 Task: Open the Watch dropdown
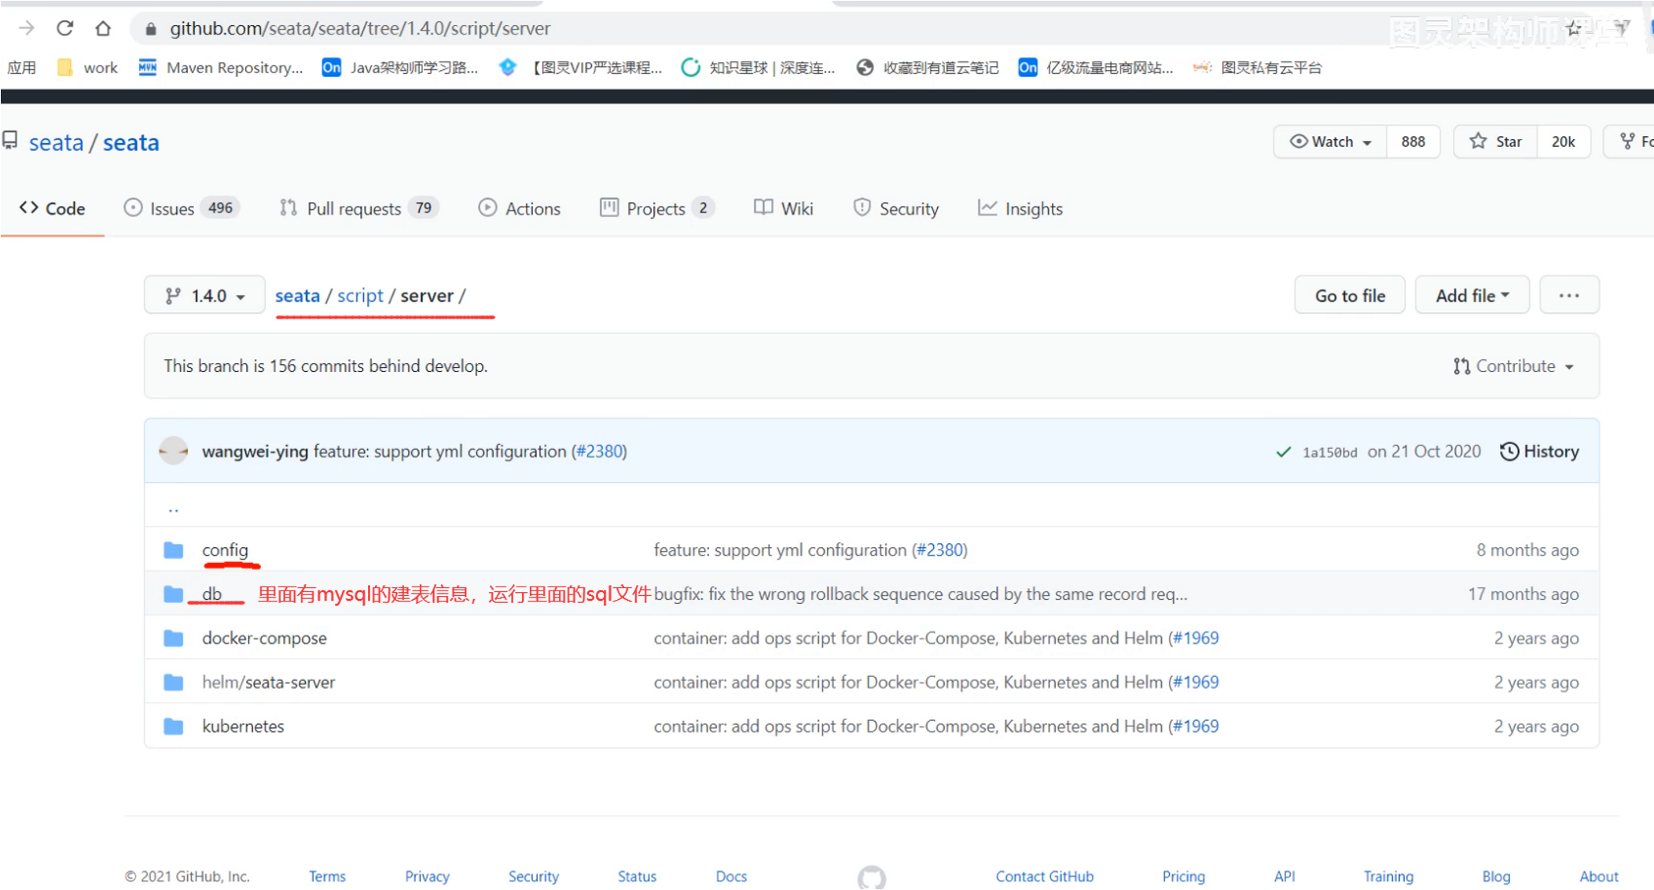[x=1330, y=142]
